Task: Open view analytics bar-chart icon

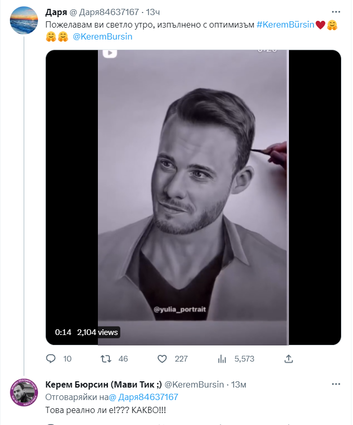Action: 221,358
